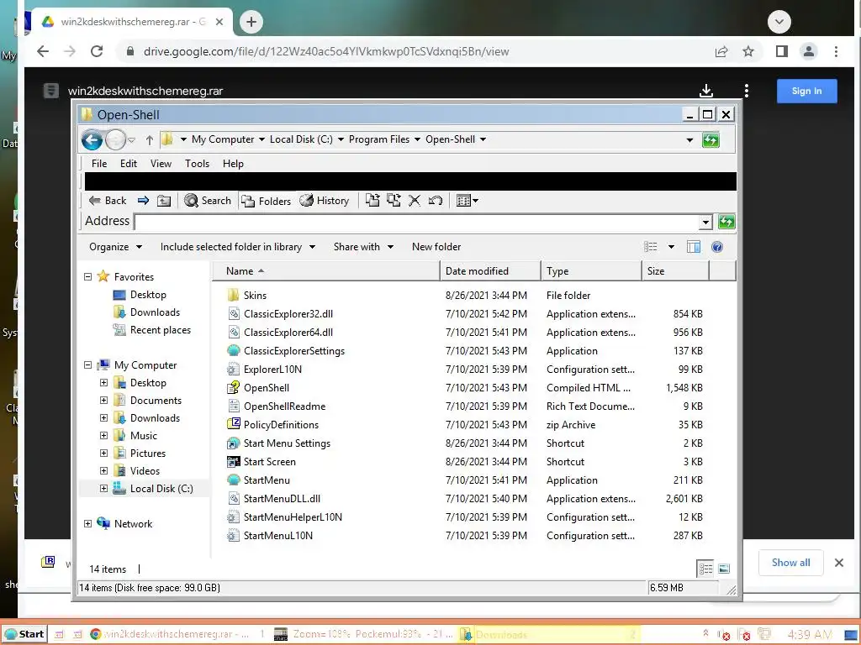The image size is (861, 645).
Task: Click the Undo toolbar icon
Action: point(436,201)
